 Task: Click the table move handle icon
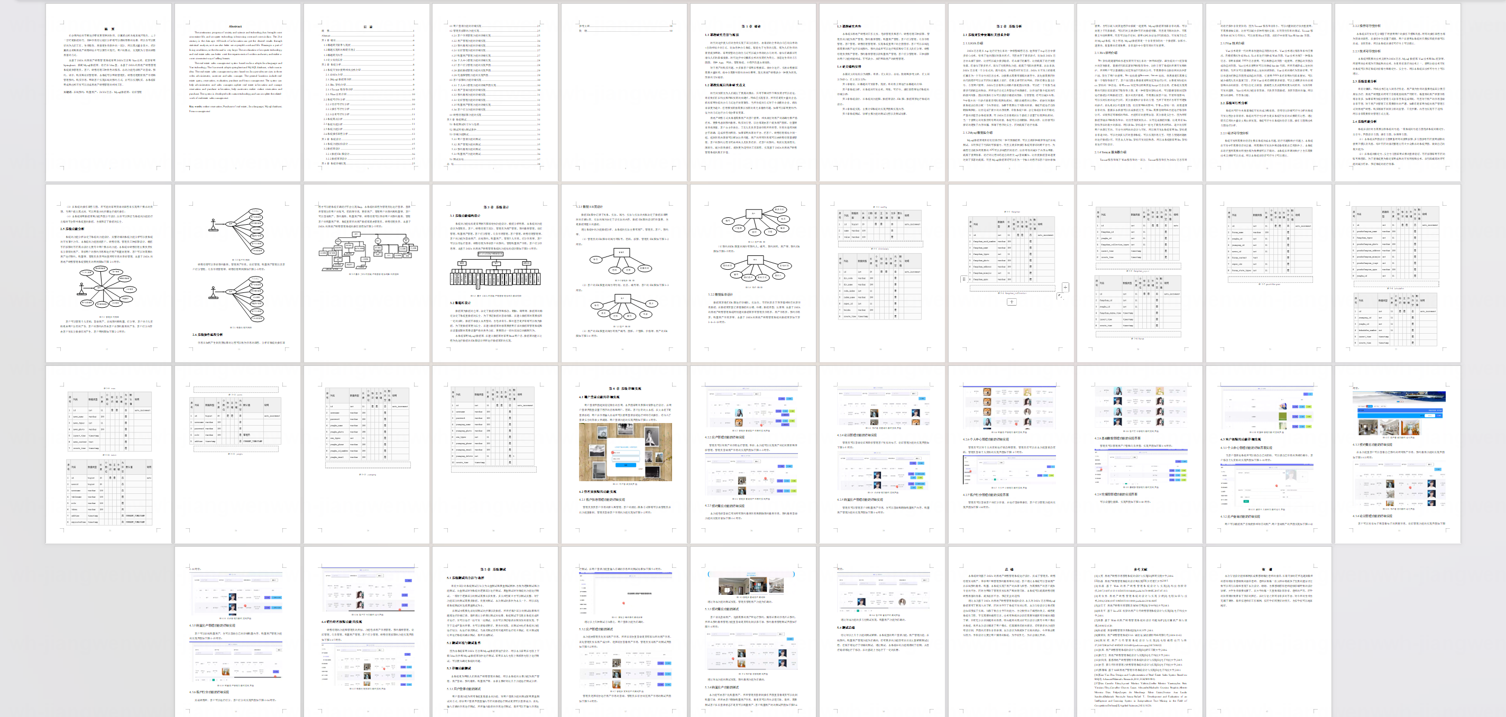pyautogui.click(x=963, y=279)
